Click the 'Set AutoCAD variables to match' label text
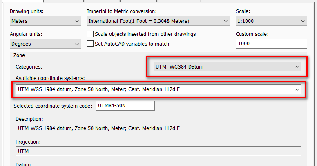This screenshot has width=317, height=166. coord(132,44)
